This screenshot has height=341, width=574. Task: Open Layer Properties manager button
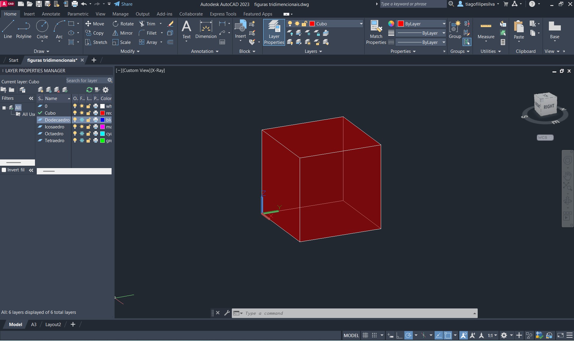pos(274,32)
